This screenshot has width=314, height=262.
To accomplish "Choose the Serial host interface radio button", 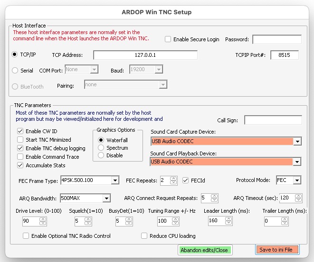I will (15, 70).
